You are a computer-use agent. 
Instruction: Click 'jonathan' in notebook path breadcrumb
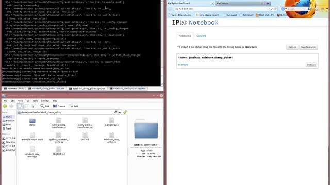(x=194, y=58)
